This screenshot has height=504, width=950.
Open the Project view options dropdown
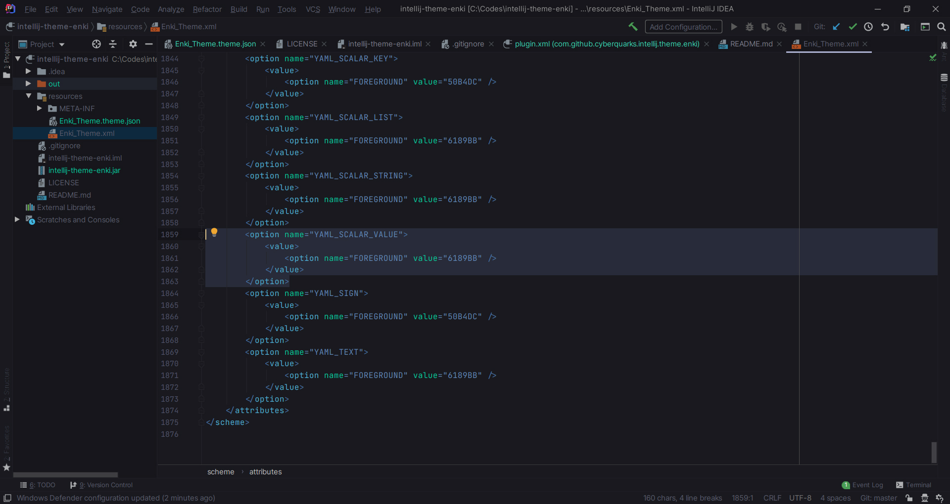(x=62, y=44)
